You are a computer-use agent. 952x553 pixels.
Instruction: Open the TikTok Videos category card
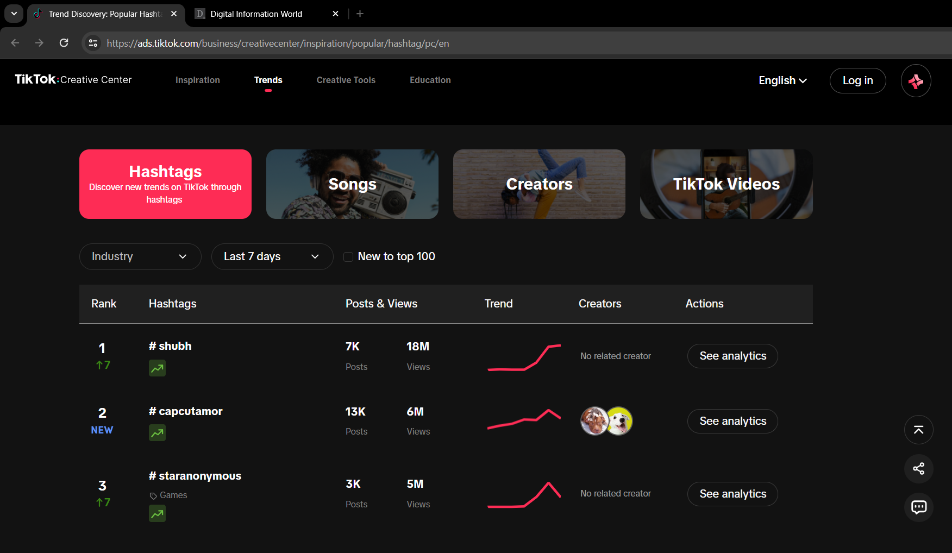[x=726, y=184]
